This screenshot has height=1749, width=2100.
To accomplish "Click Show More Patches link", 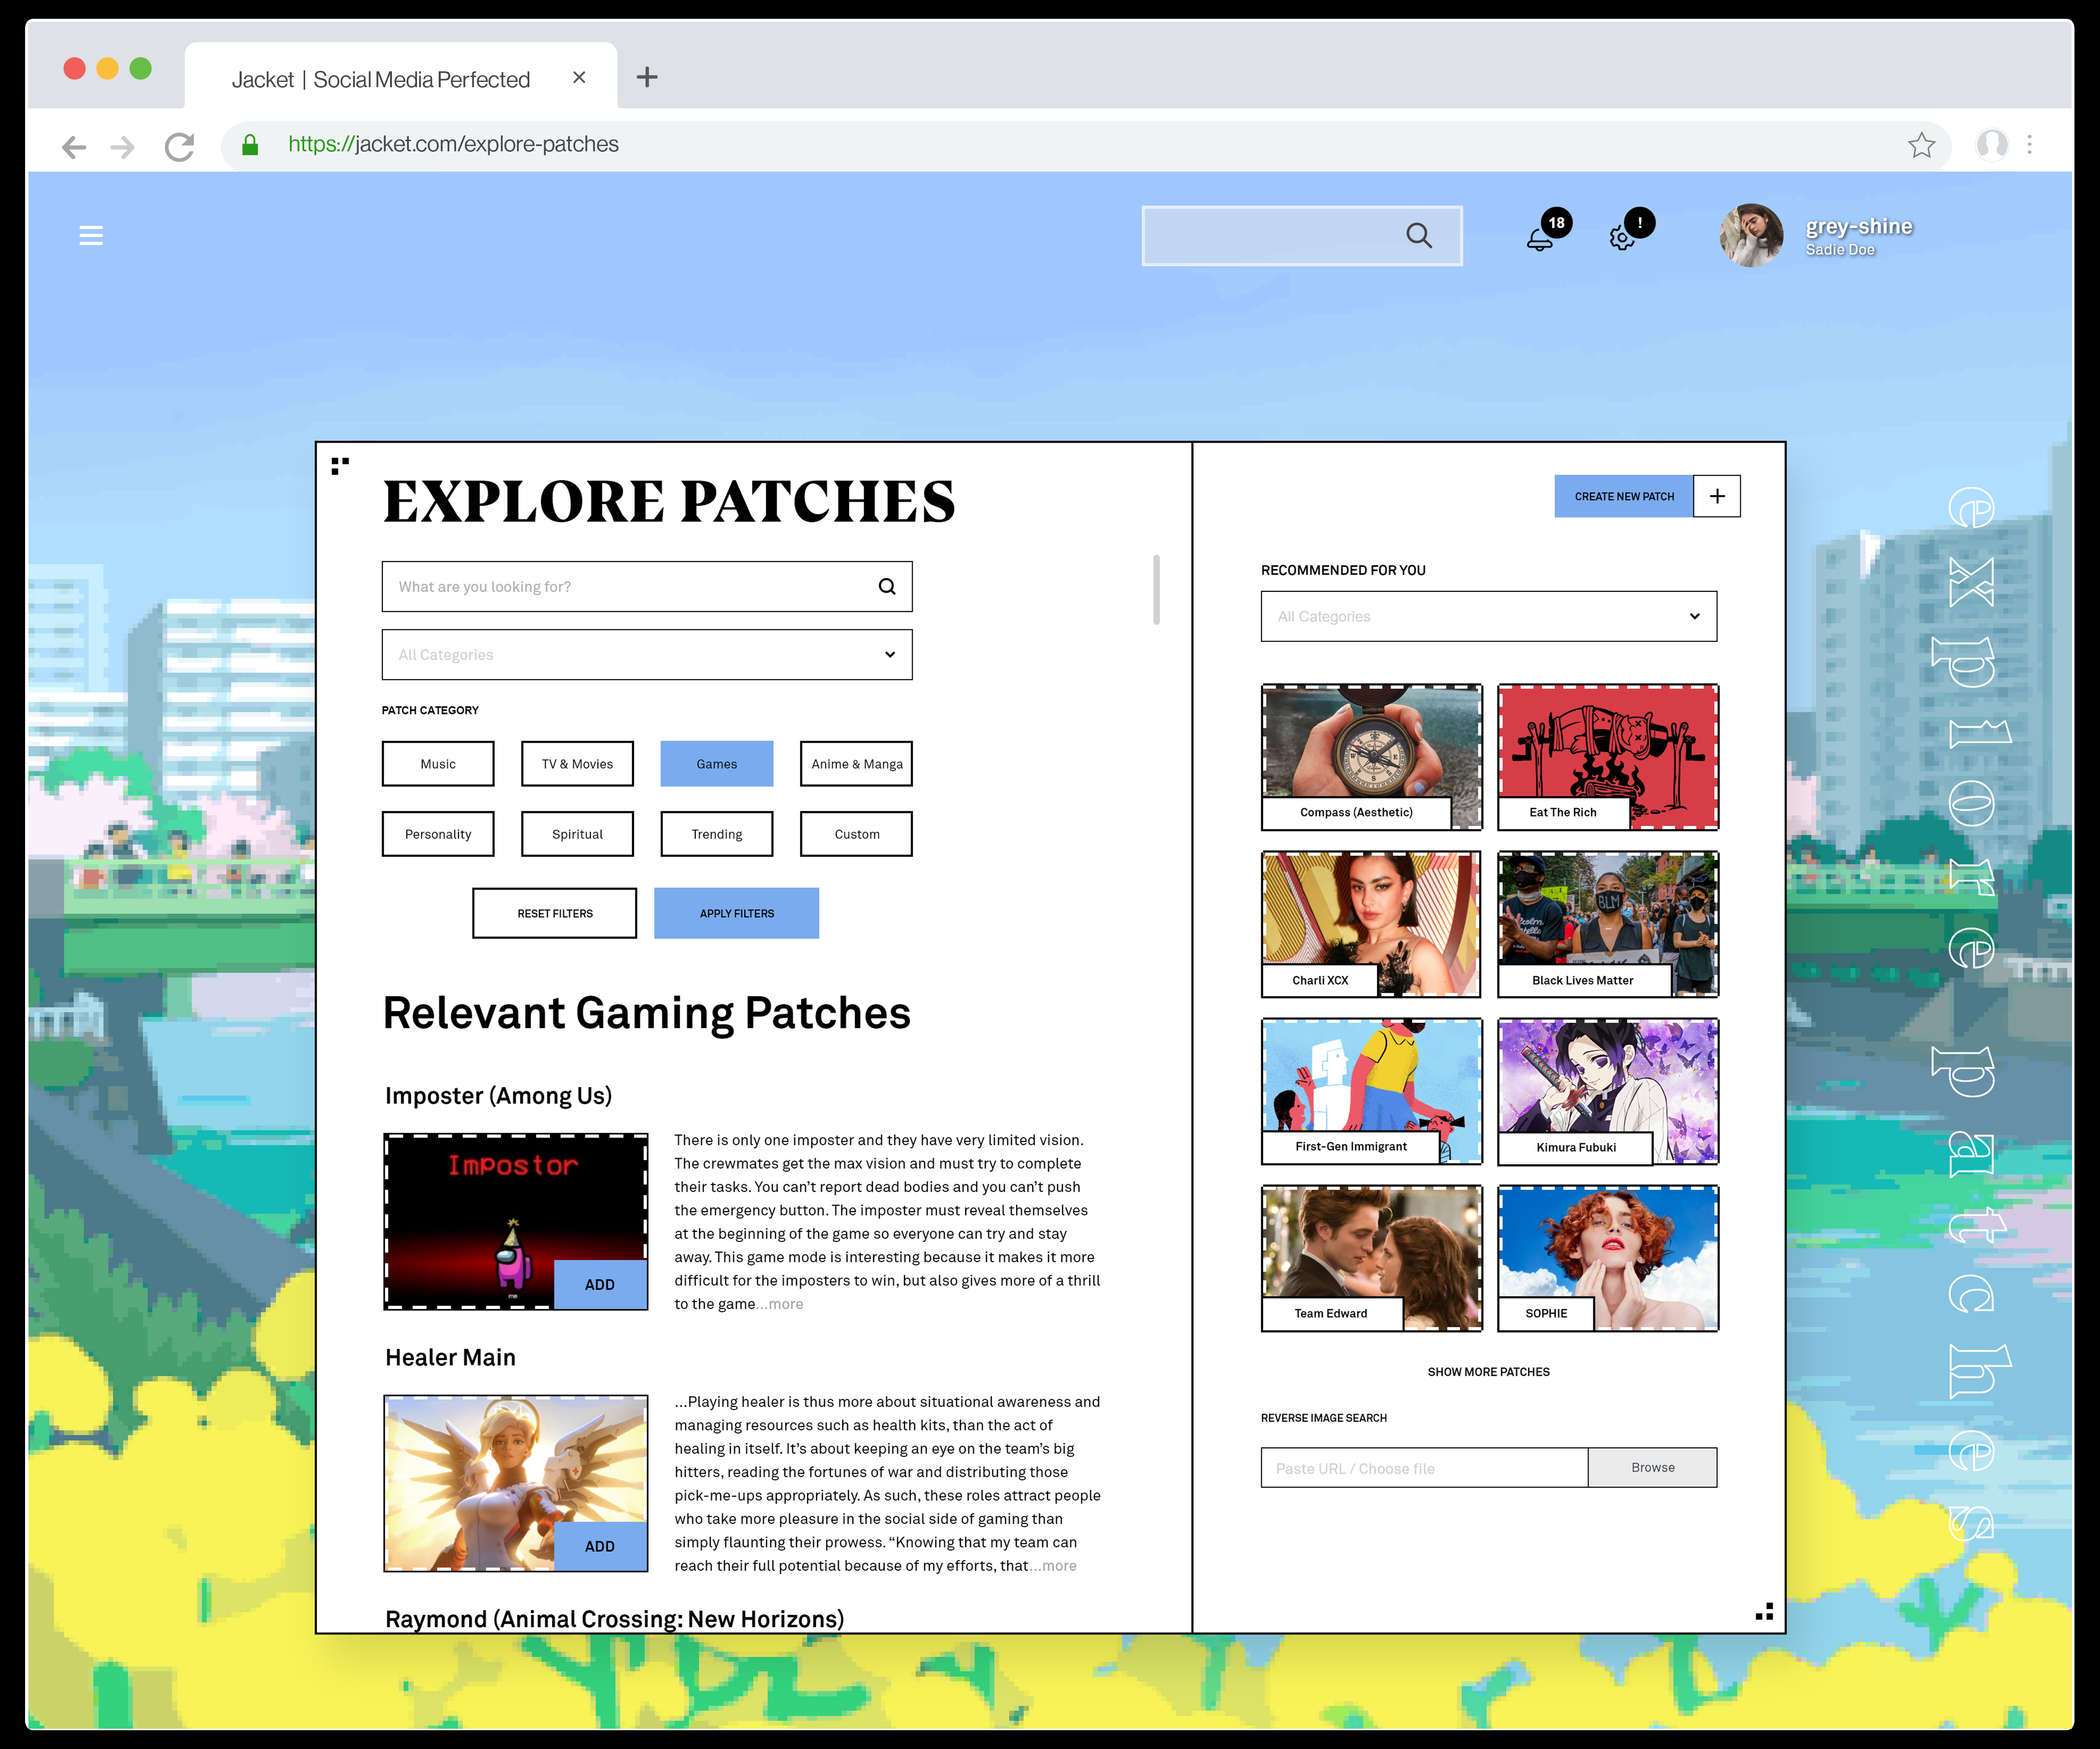I will (x=1488, y=1372).
